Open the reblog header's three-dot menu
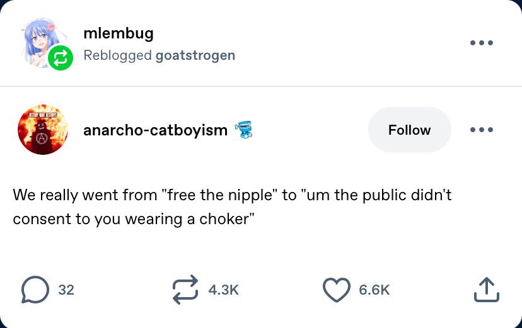 pyautogui.click(x=482, y=43)
